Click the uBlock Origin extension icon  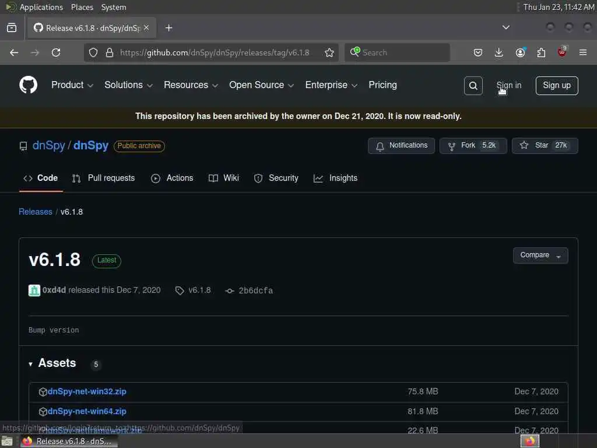[x=562, y=52]
